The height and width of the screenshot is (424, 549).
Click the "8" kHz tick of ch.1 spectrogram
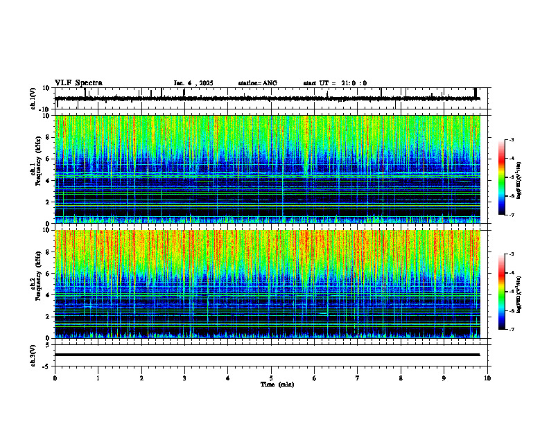click(48, 137)
